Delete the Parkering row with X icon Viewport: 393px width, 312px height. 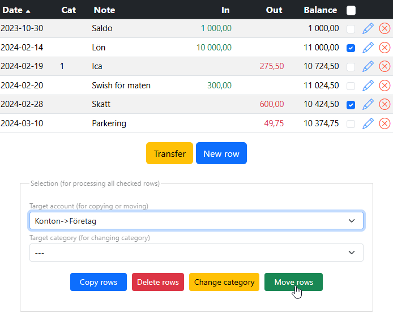click(x=385, y=123)
